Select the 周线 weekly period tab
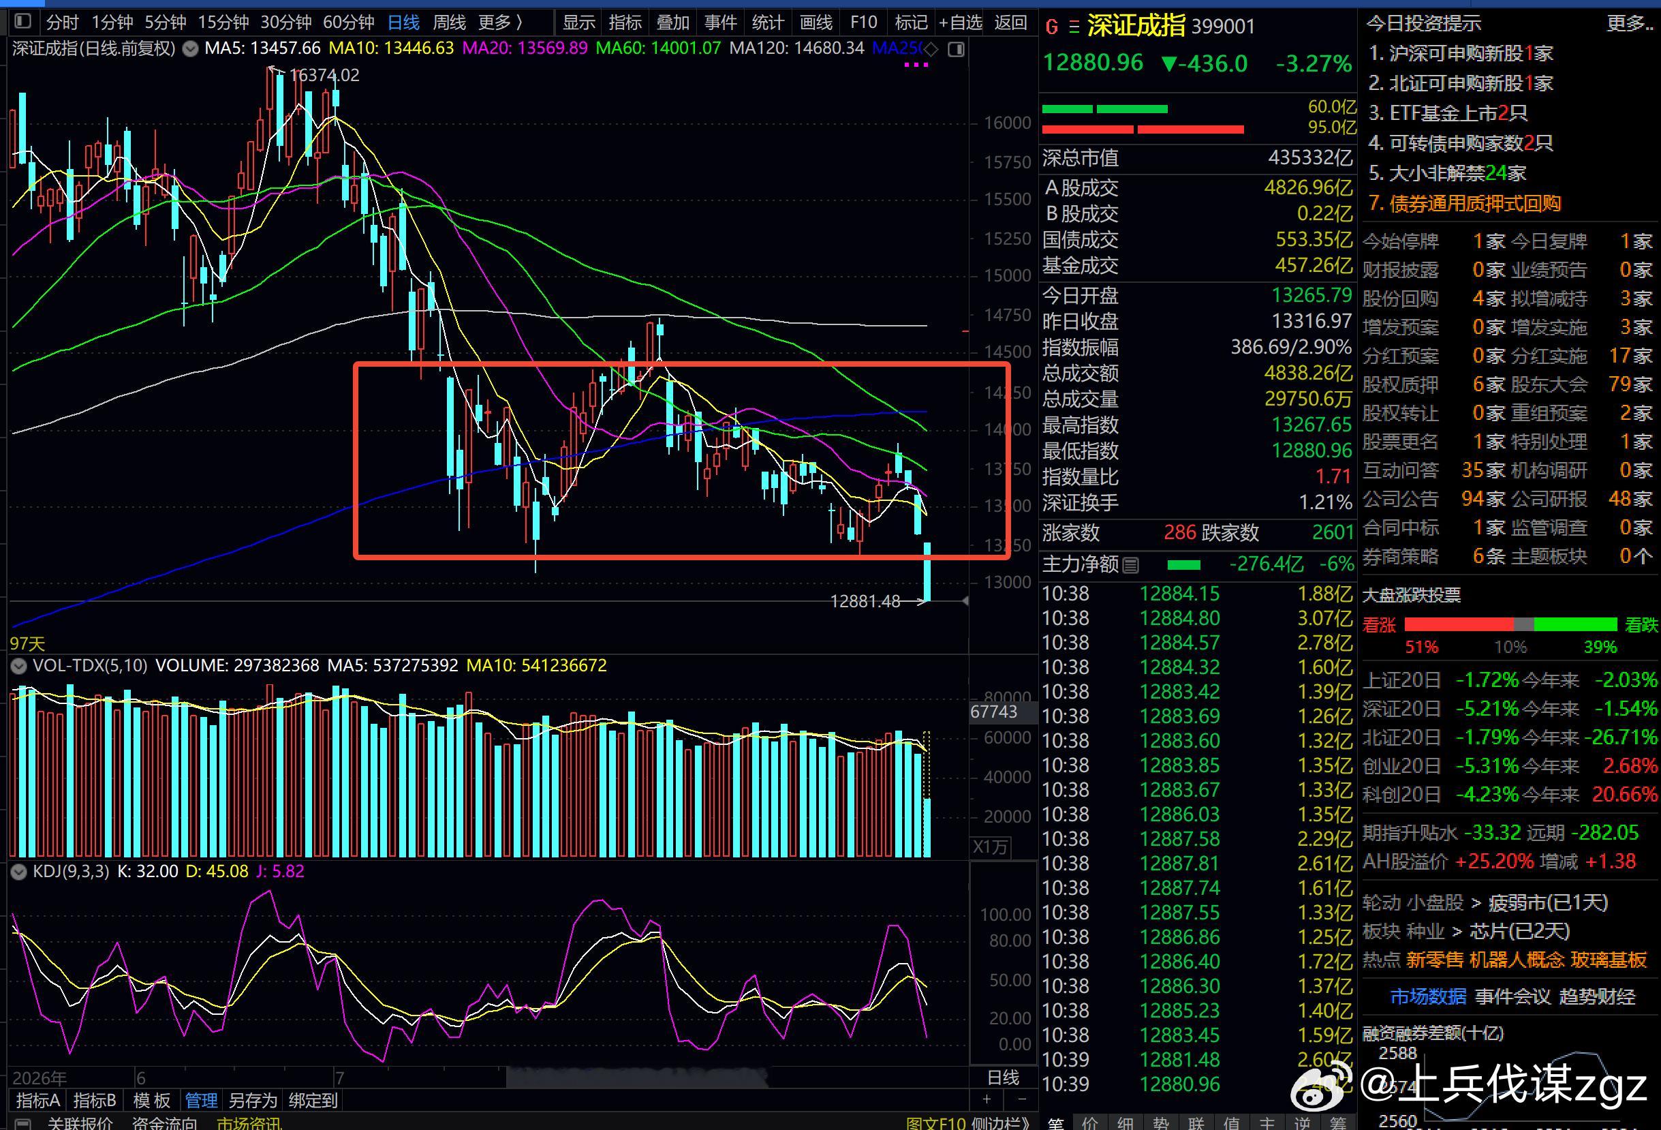1661x1130 pixels. [449, 22]
